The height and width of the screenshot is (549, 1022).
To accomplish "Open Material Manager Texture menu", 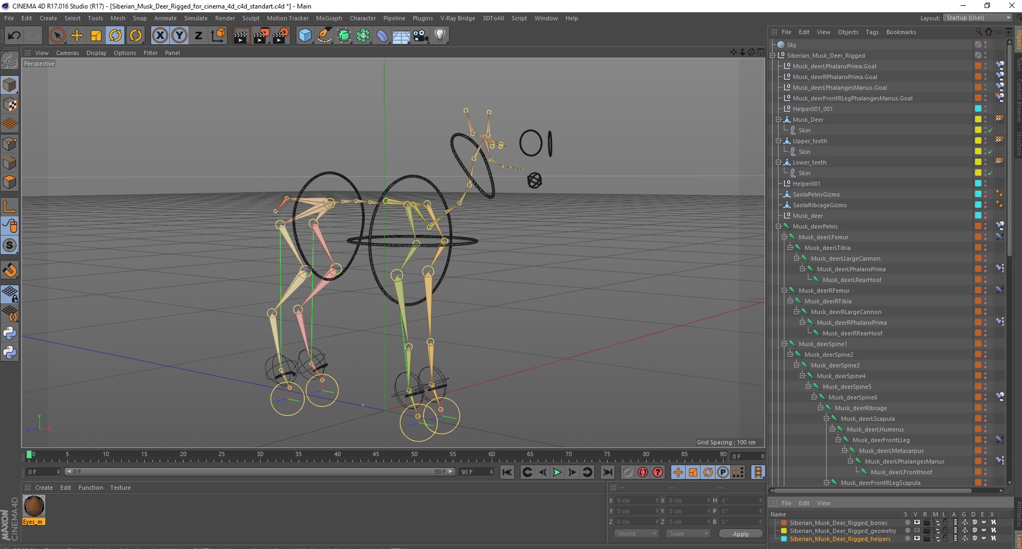I will [x=120, y=488].
